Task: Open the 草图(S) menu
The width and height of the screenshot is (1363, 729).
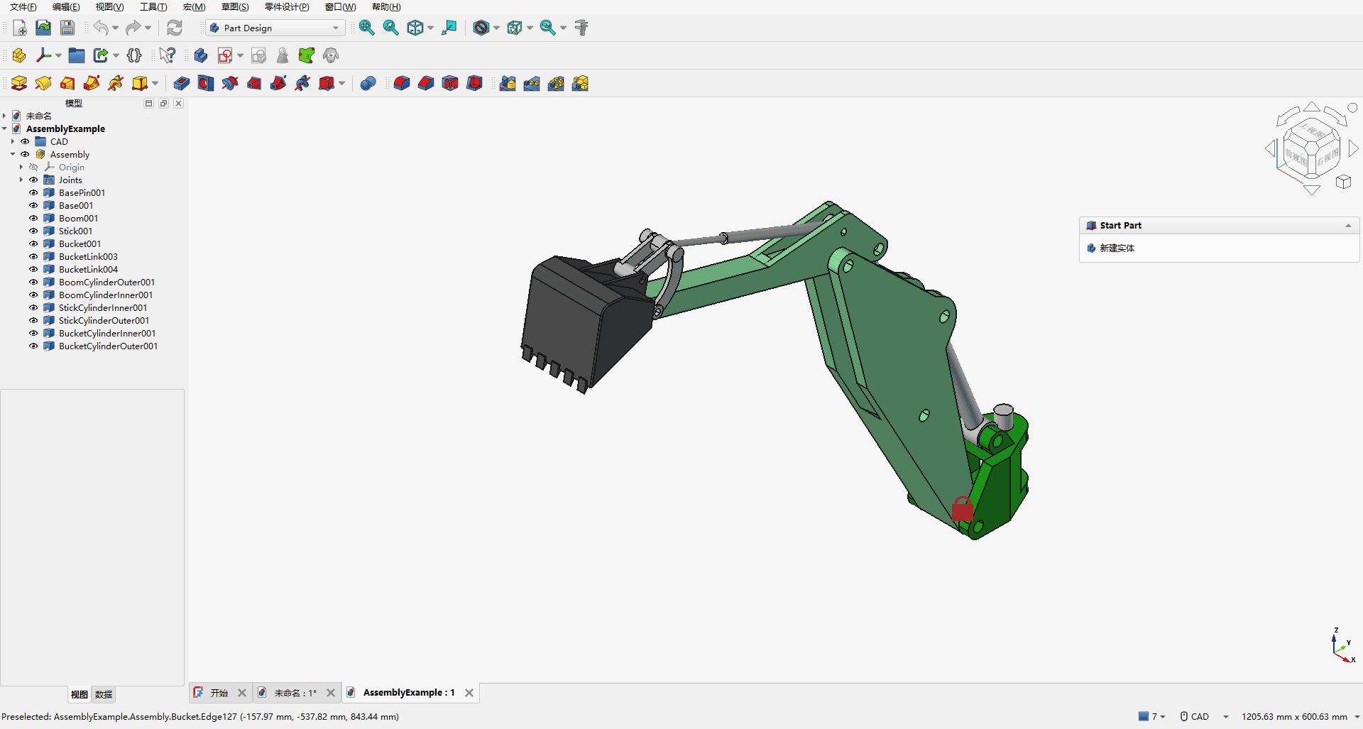Action: [235, 7]
